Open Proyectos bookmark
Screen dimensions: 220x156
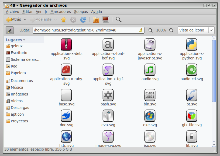pyautogui.click(x=17, y=121)
